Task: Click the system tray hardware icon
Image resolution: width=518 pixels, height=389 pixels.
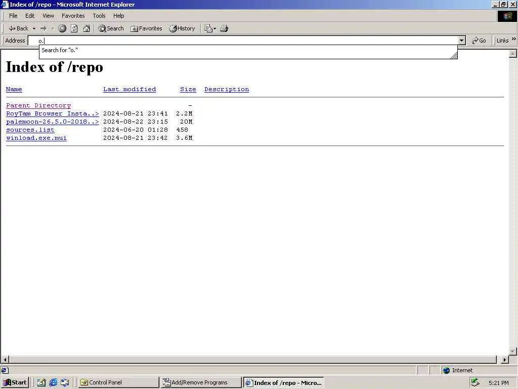Action: point(474,382)
